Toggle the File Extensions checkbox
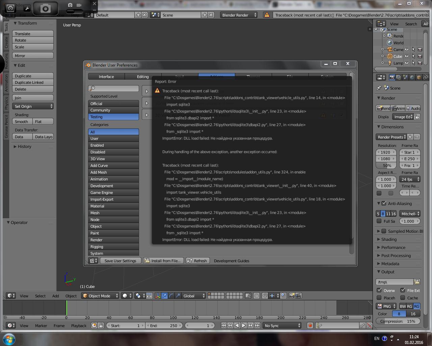 point(403,290)
